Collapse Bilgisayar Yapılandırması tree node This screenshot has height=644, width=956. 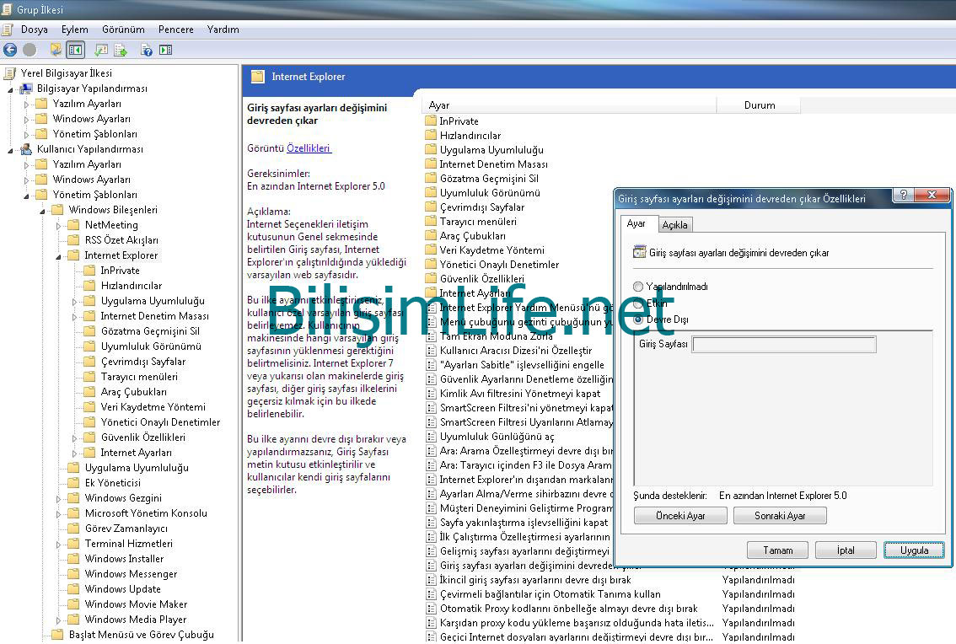10,89
